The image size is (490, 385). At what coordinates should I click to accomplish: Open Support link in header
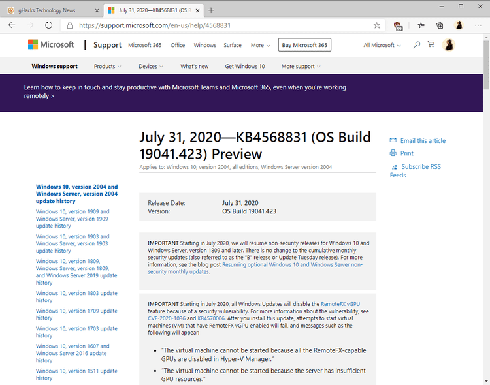tap(108, 45)
